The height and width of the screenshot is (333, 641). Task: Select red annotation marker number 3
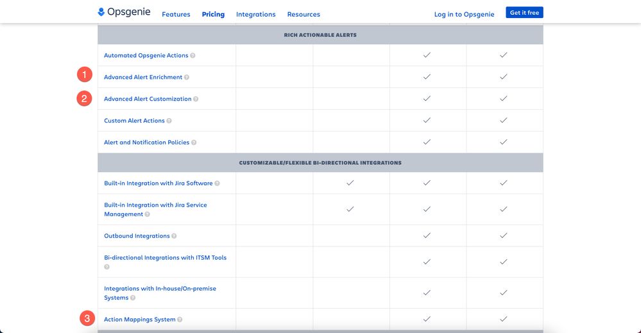(x=87, y=318)
